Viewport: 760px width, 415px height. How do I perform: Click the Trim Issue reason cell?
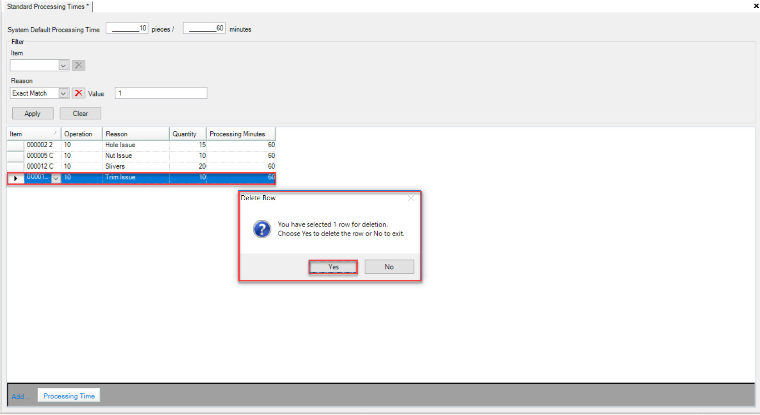pos(136,177)
